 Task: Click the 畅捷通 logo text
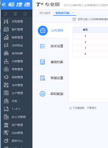pos(19,4)
